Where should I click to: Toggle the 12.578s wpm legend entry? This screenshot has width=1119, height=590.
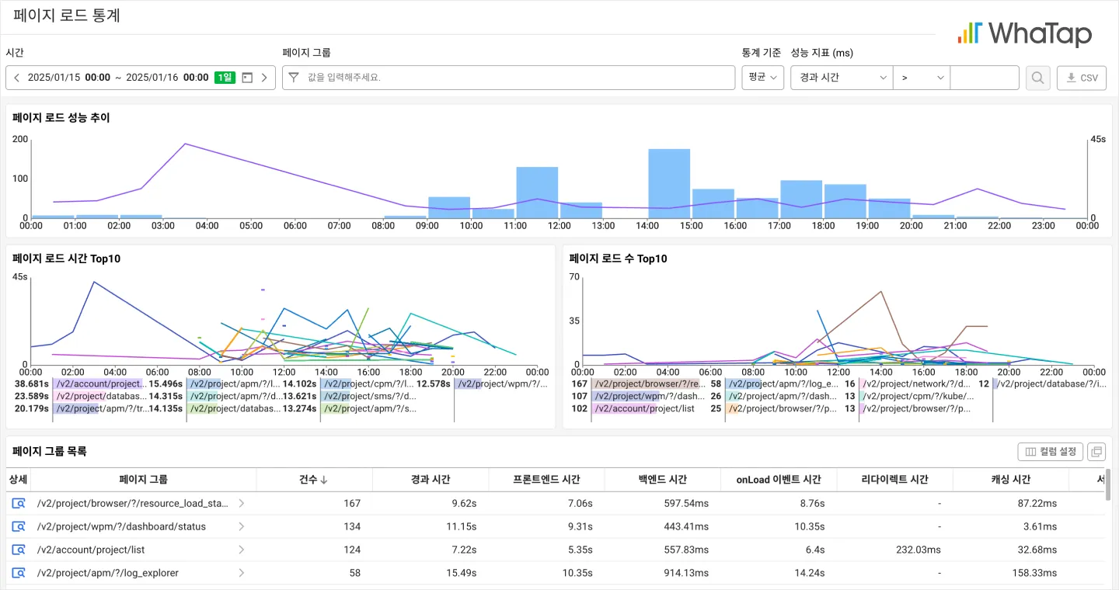(x=483, y=383)
